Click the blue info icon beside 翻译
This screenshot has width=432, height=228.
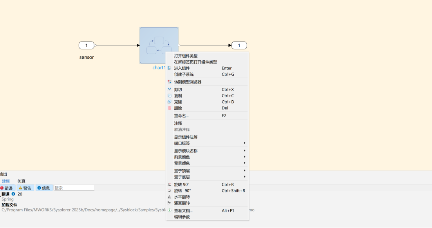(13, 194)
